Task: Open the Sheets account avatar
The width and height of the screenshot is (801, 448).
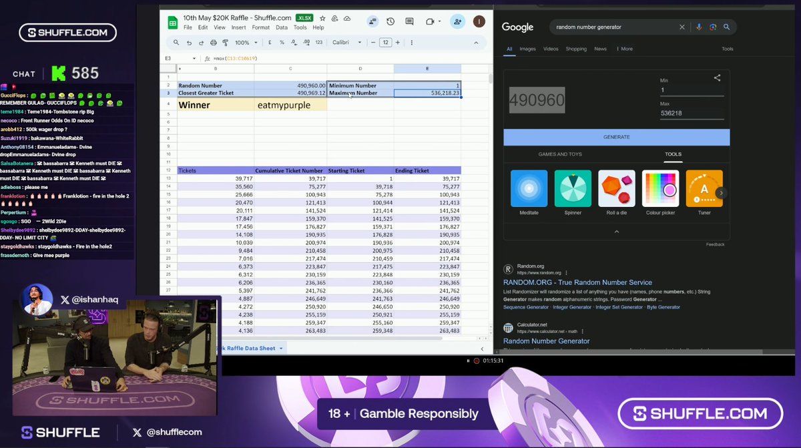Action: coord(478,22)
